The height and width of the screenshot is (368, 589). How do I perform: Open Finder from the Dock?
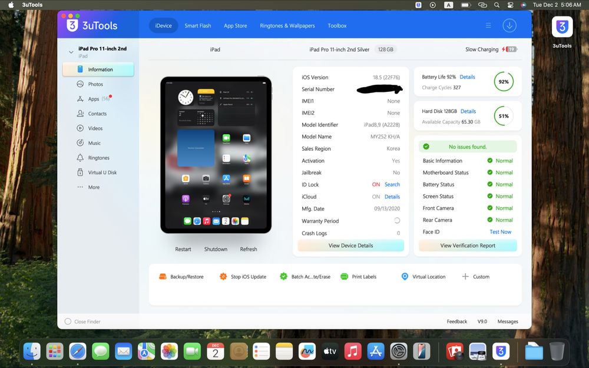[32, 352]
